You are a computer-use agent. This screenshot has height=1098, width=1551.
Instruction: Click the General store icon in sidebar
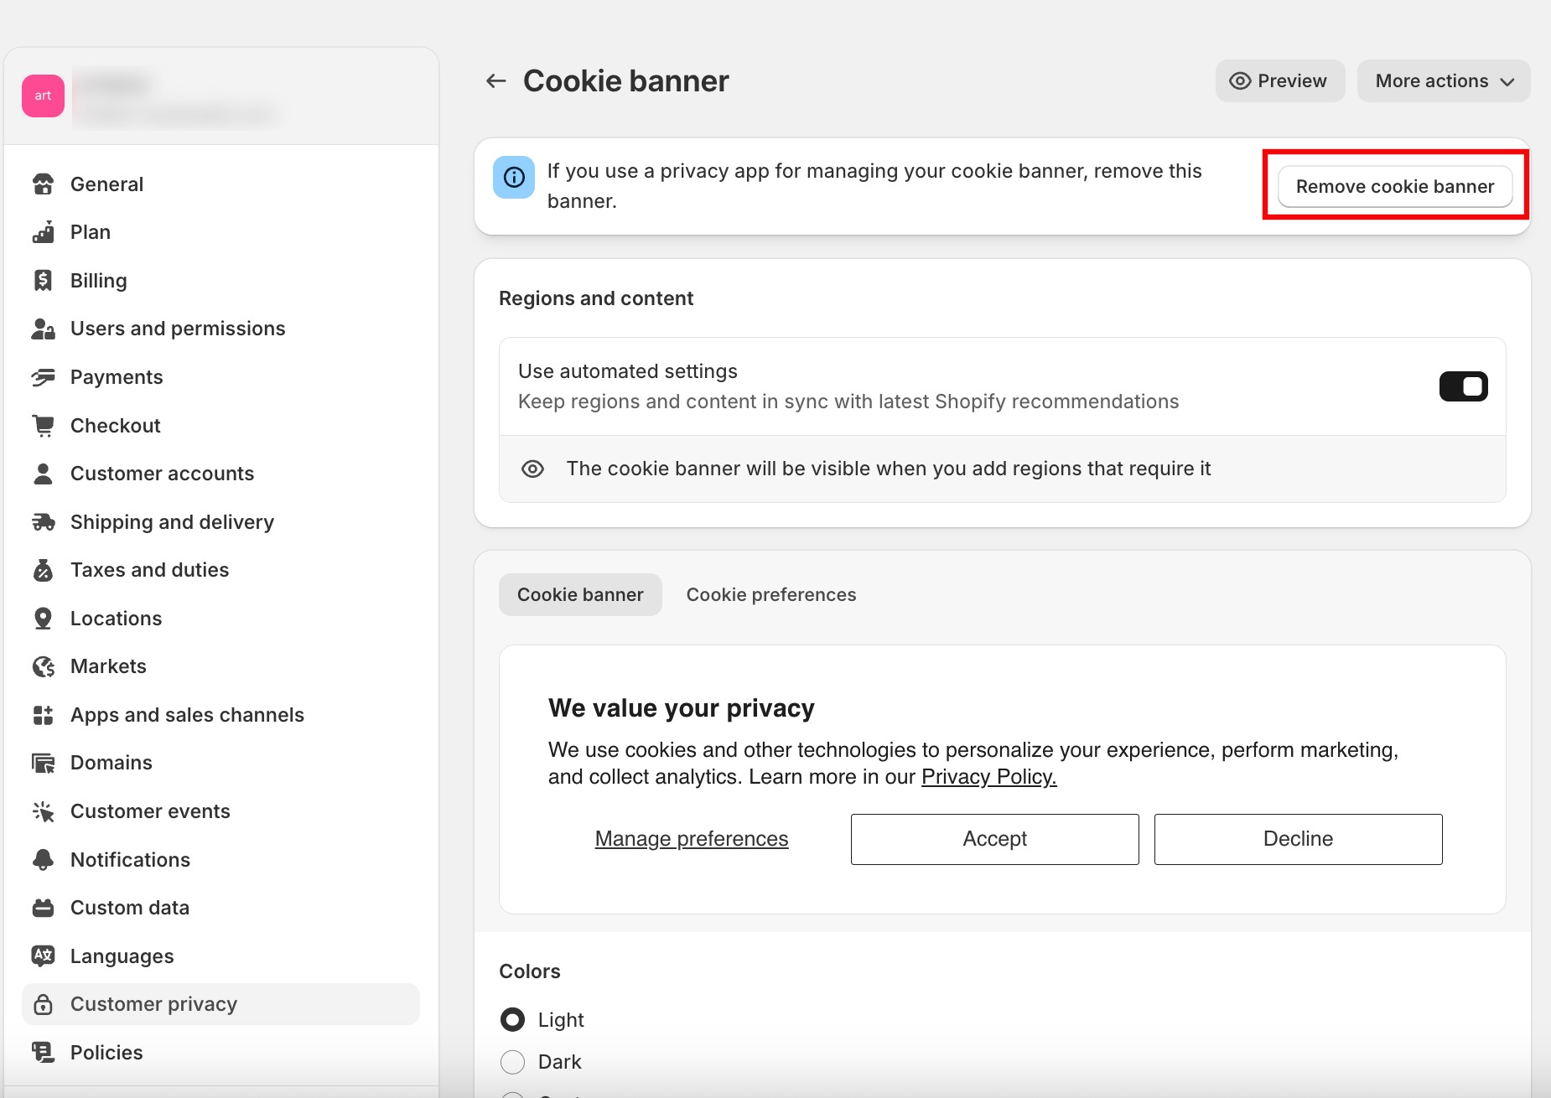(43, 184)
